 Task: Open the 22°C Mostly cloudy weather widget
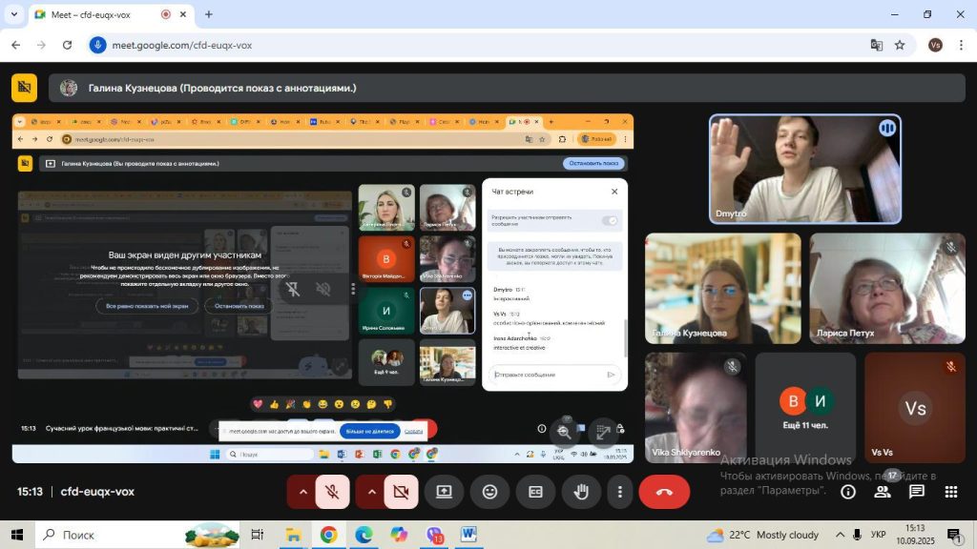(x=762, y=535)
